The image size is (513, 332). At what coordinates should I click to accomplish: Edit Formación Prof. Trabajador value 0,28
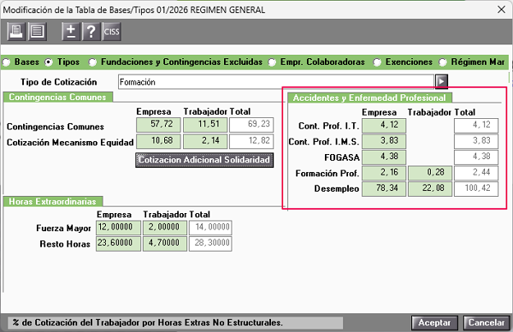(x=430, y=173)
